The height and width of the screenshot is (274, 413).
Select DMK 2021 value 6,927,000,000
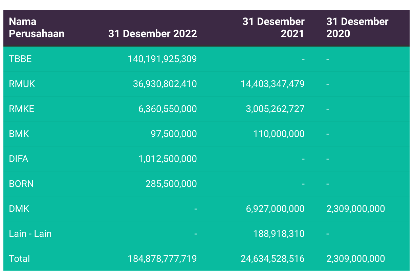tap(275, 209)
